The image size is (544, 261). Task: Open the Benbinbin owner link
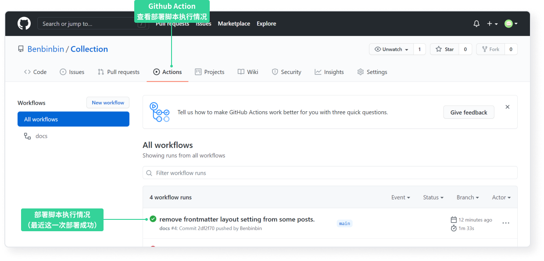coord(46,49)
